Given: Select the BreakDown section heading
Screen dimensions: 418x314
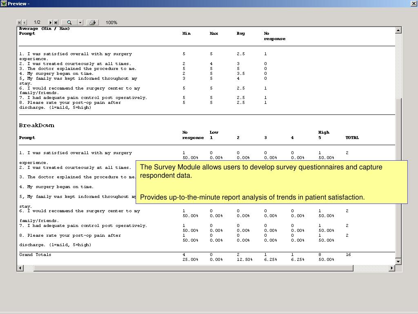Looking at the screenshot, I should tap(36, 125).
